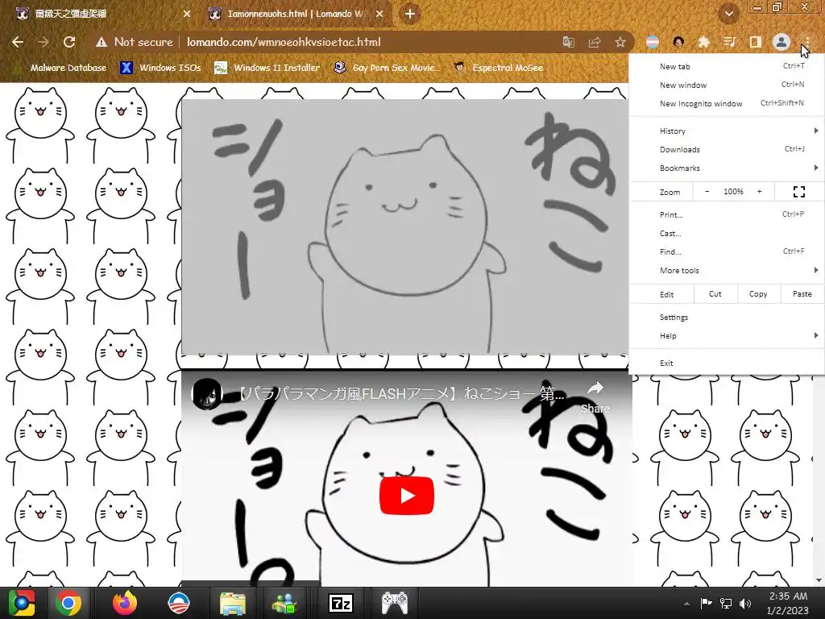Select New Incognito window menu item
This screenshot has height=619, width=825.
point(727,103)
